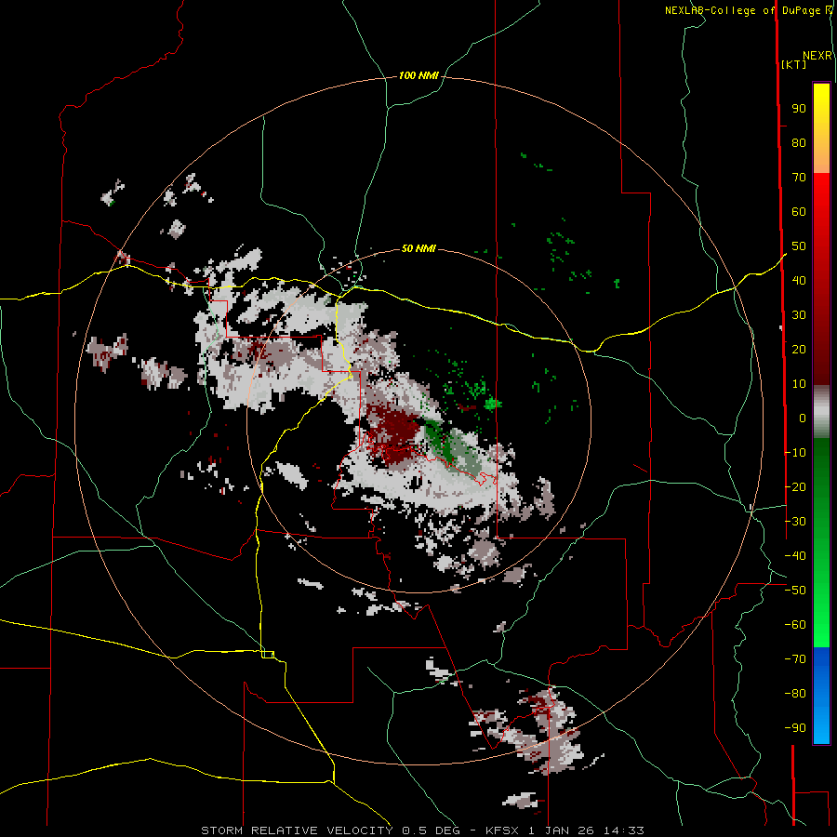Screen dimensions: 837x837
Task: Click the -40 scale value
Action: coord(795,556)
